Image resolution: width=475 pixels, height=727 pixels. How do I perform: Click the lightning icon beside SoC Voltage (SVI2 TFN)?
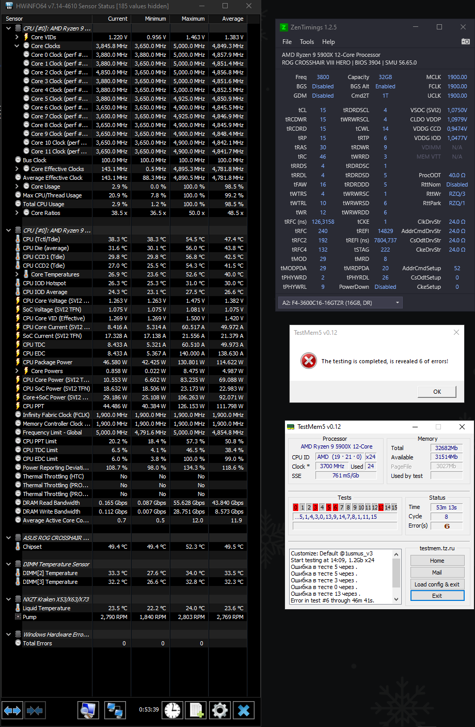click(18, 310)
